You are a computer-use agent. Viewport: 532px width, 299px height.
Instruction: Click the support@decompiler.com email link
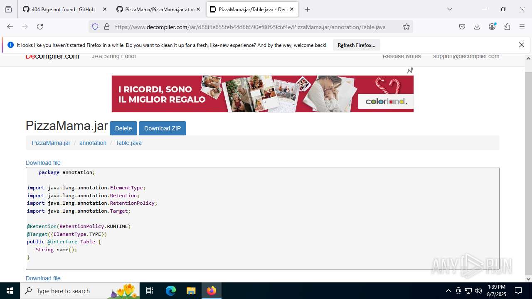click(x=466, y=57)
